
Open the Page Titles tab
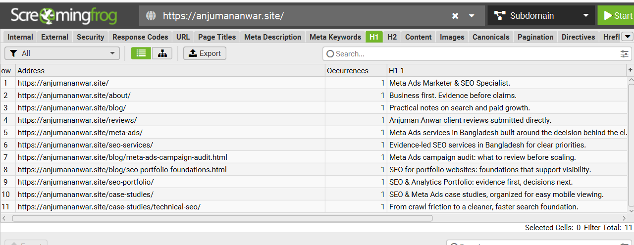click(217, 37)
